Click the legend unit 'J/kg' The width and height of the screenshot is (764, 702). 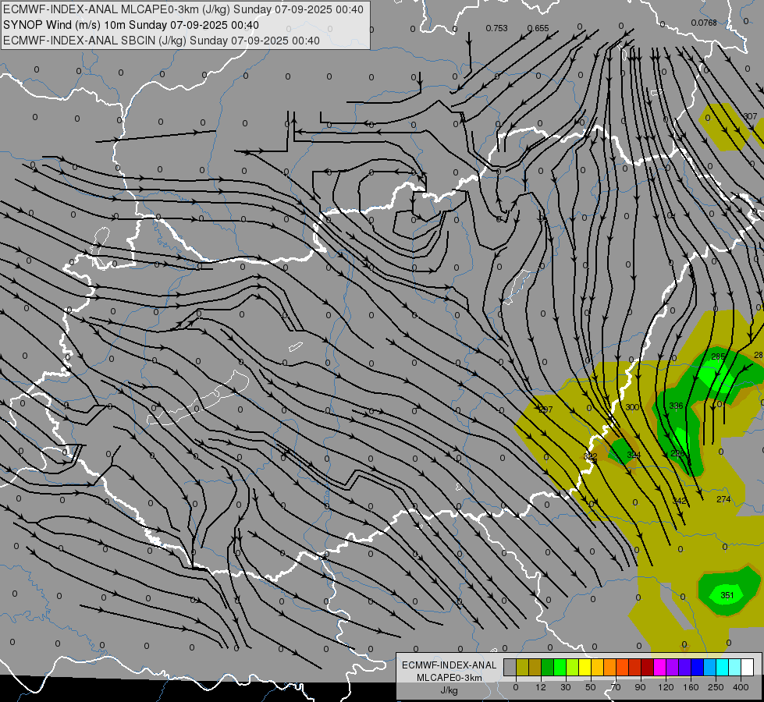[450, 690]
